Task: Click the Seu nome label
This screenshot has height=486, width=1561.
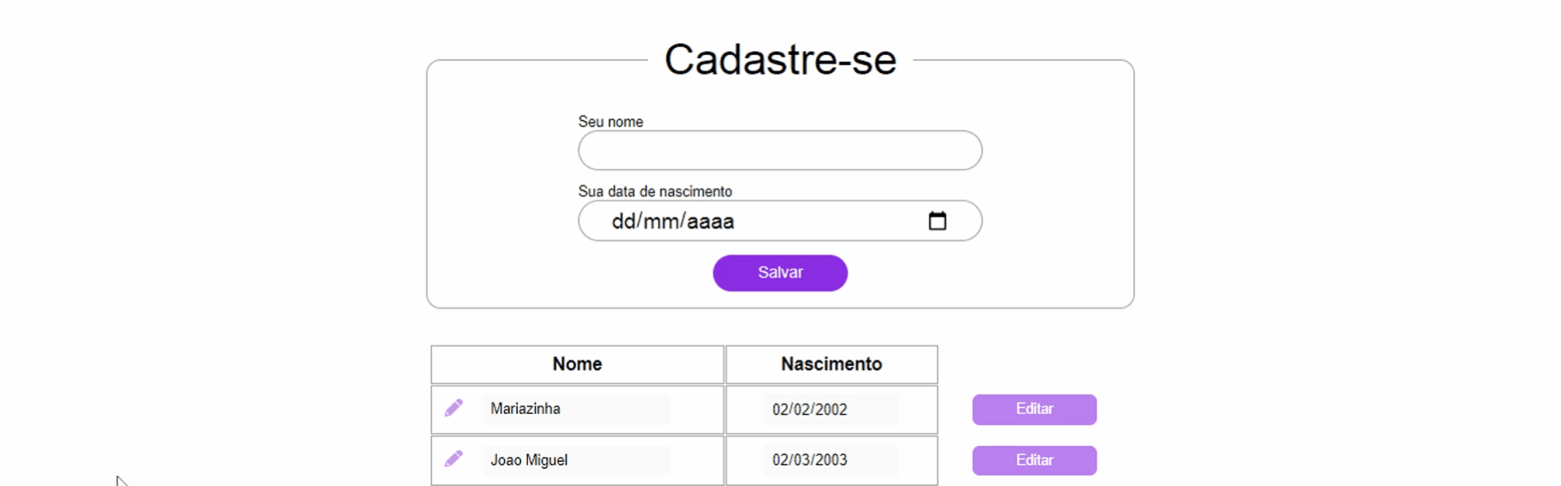Action: point(610,122)
